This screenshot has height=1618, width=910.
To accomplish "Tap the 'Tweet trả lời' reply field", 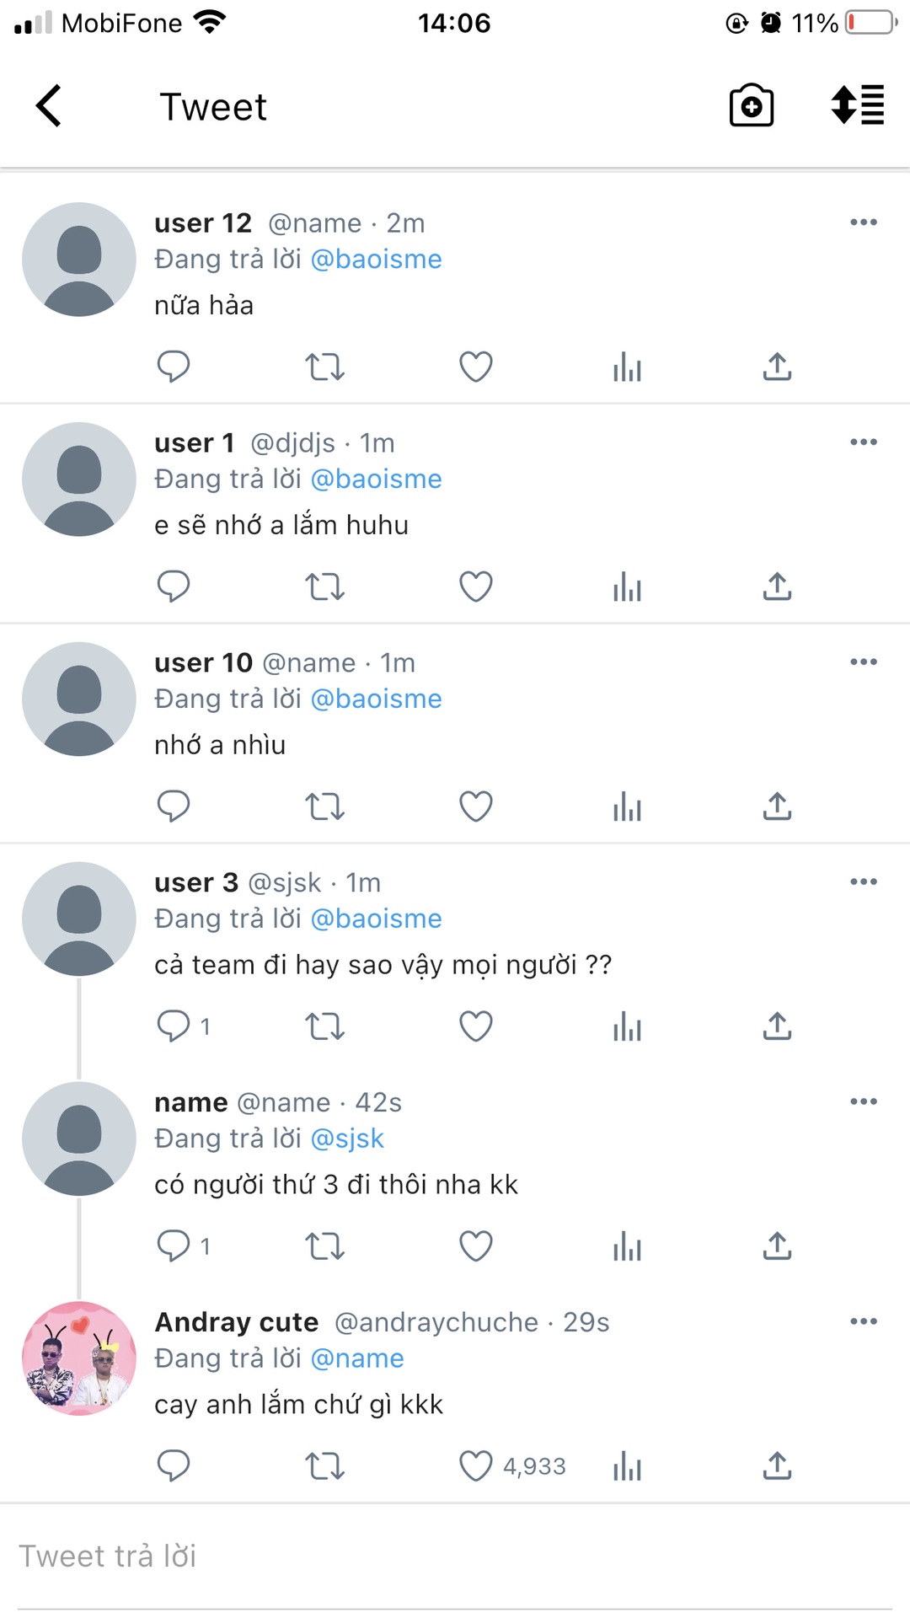I will 455,1556.
